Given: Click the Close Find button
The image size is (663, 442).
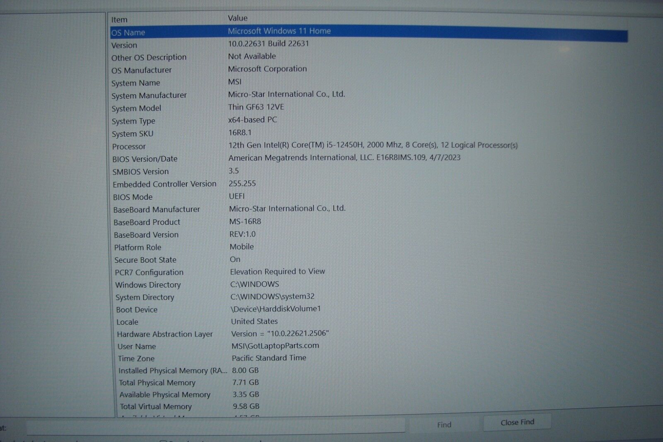Looking at the screenshot, I should (x=517, y=423).
